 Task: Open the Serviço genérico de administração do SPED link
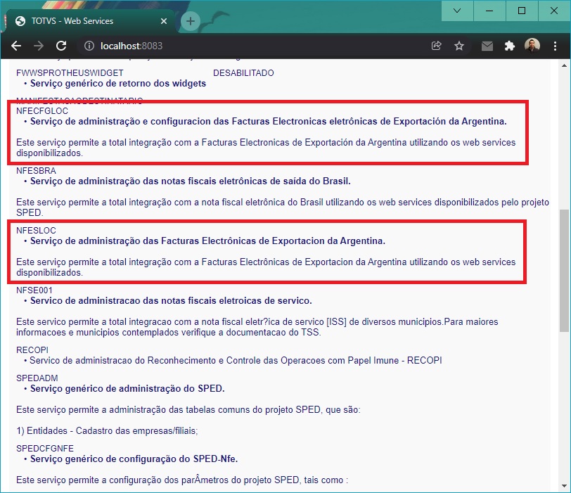[x=127, y=388]
